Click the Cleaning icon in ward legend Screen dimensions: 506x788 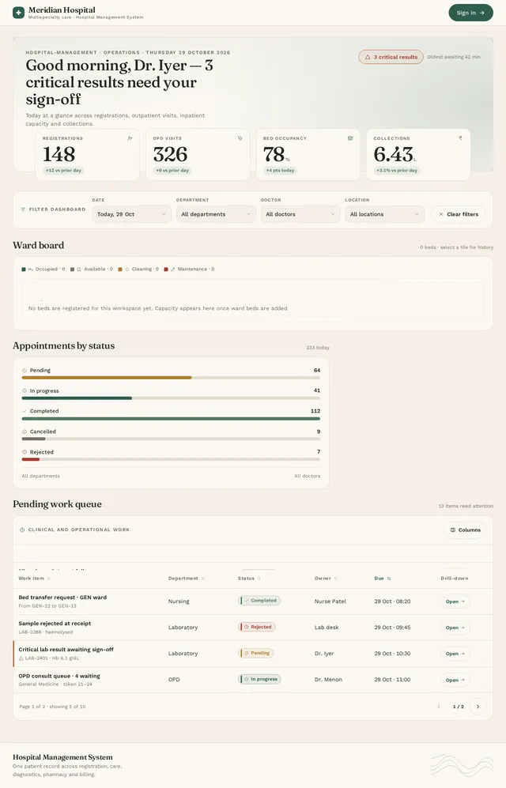126,270
